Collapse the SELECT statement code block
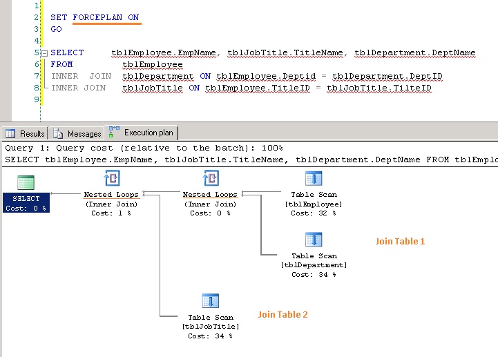This screenshot has height=357, width=498. (44, 53)
